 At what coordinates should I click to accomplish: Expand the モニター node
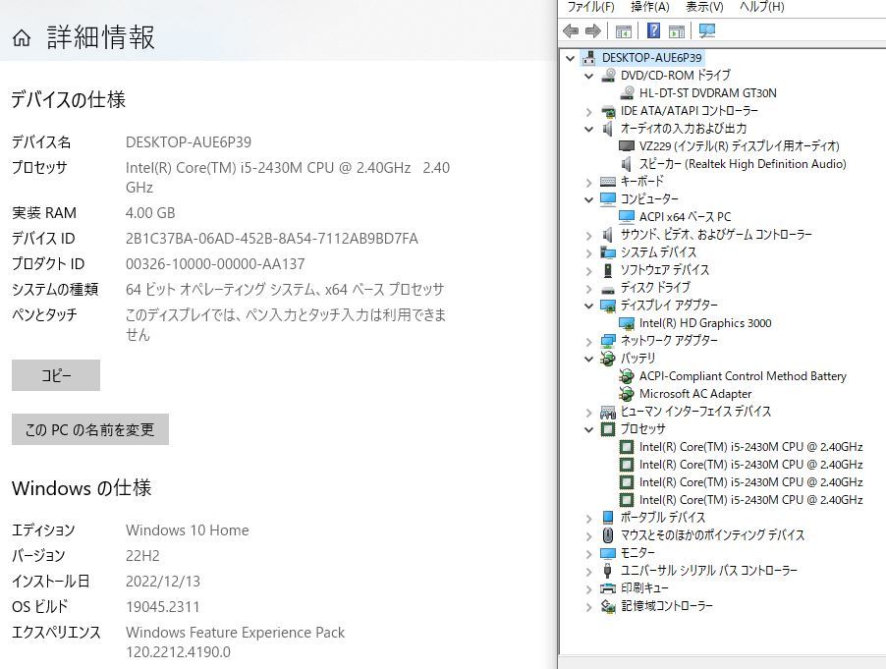coord(588,553)
